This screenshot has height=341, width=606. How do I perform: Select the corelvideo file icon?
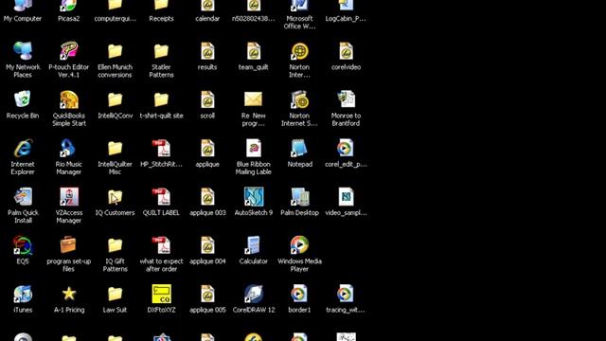click(x=346, y=51)
